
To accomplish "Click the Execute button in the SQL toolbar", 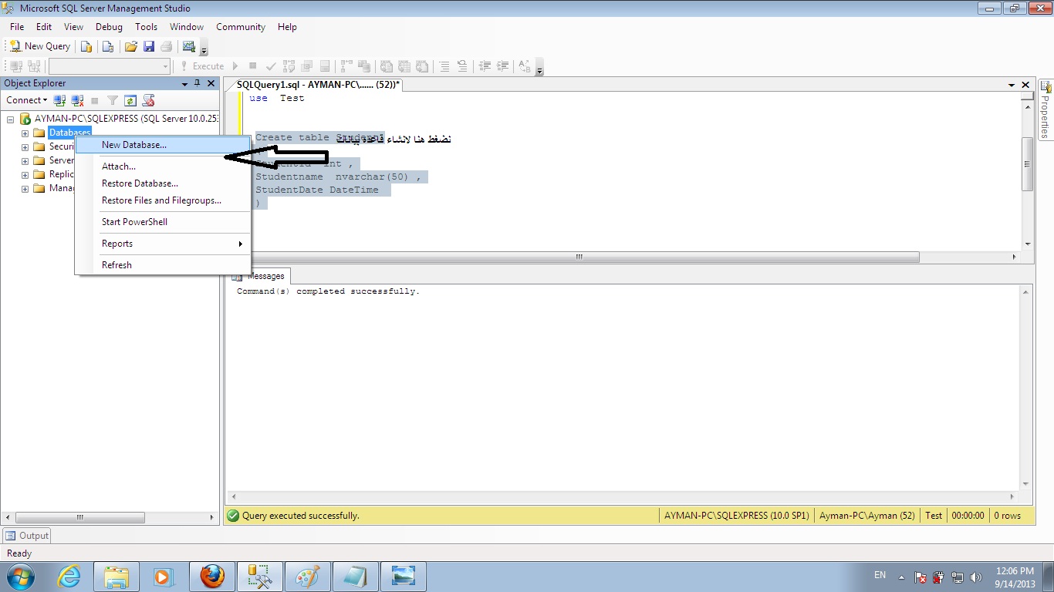I will (x=202, y=66).
